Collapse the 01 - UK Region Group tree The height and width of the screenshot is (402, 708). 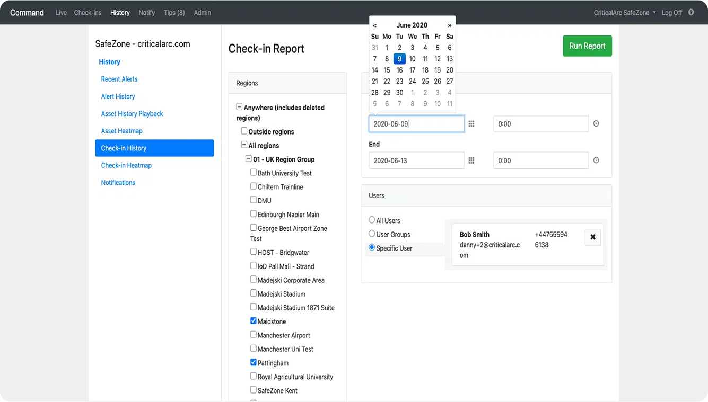point(248,159)
